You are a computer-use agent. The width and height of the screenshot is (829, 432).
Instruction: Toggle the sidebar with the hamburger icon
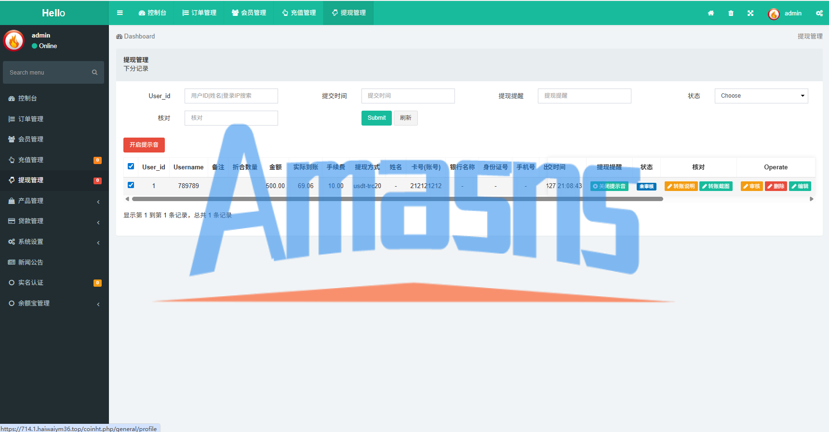point(120,13)
